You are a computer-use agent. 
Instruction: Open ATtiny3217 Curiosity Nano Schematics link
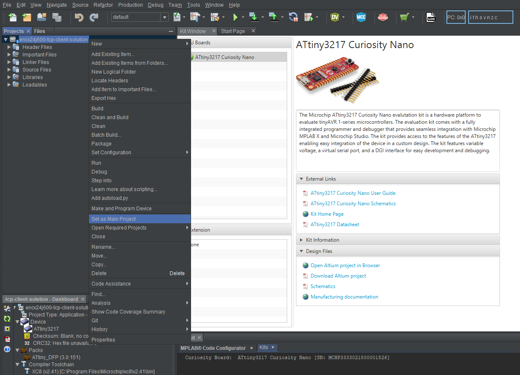pos(353,204)
